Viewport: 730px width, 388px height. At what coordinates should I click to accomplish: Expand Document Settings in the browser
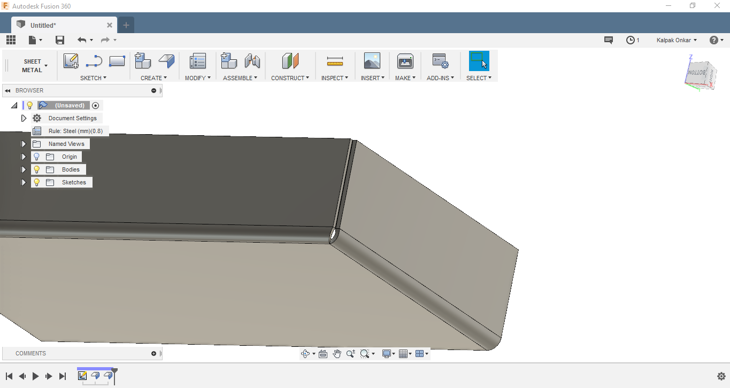[24, 118]
